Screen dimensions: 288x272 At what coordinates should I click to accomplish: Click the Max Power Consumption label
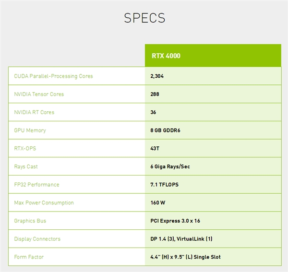pos(44,203)
